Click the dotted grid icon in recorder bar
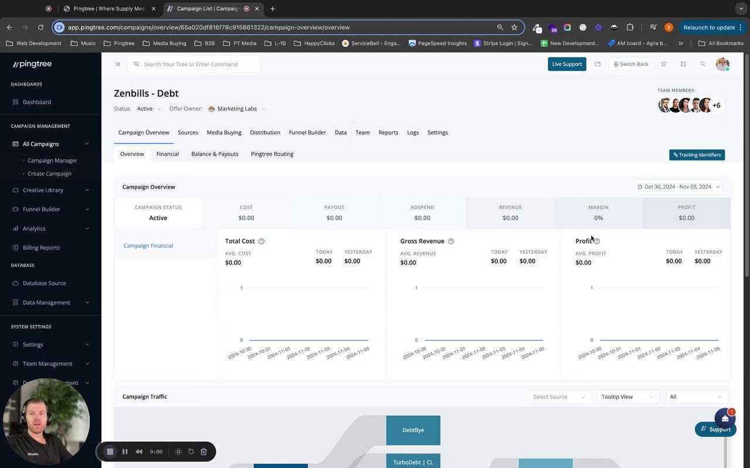This screenshot has width=750, height=468. click(179, 452)
